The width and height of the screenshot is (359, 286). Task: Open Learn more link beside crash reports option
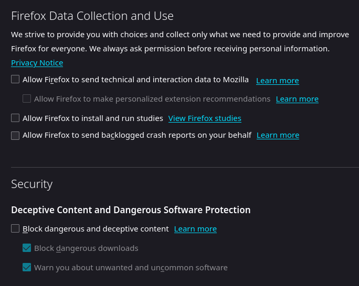tap(278, 135)
